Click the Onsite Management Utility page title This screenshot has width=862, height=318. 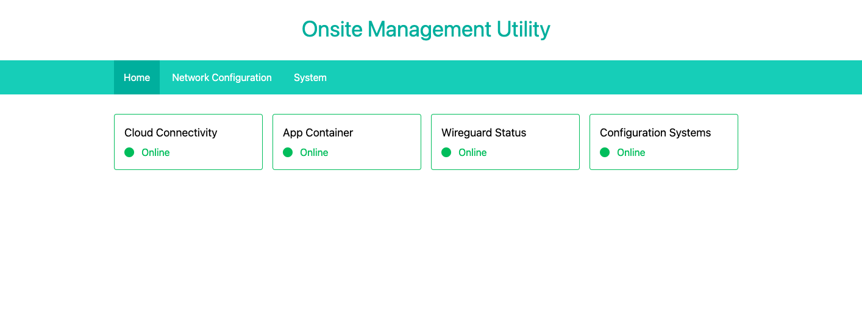[x=426, y=29]
